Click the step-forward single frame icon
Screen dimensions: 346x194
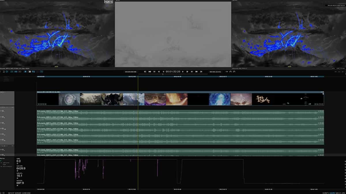(183, 71)
